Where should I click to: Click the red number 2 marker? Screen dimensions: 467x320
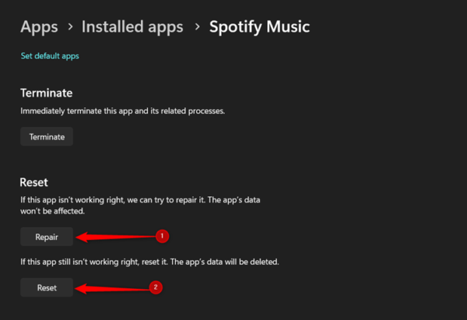(x=156, y=287)
